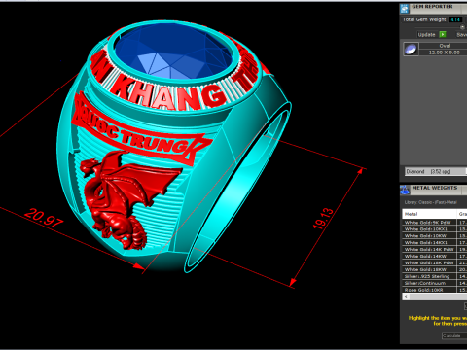Click the 19.13 dimension label
This screenshot has width=467, height=350.
click(323, 218)
